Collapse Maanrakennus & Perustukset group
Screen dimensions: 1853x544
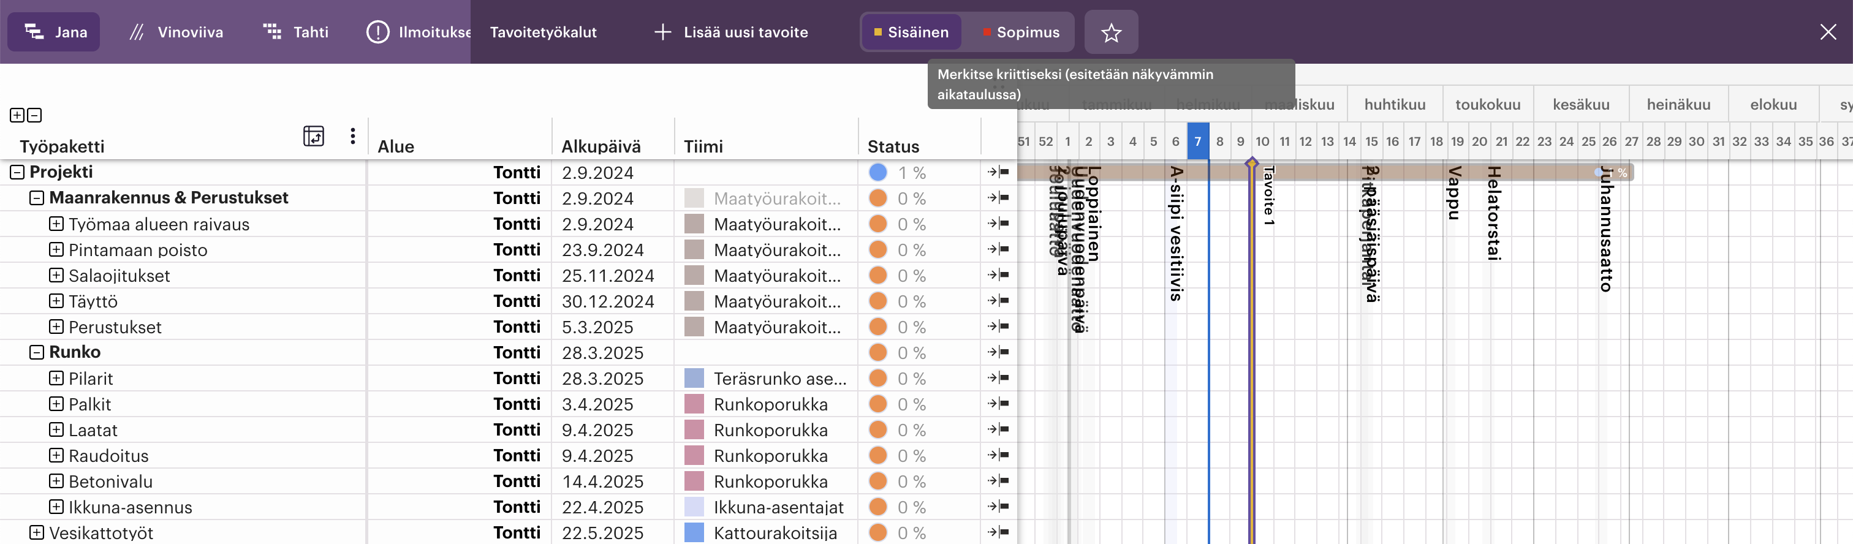[x=37, y=198]
